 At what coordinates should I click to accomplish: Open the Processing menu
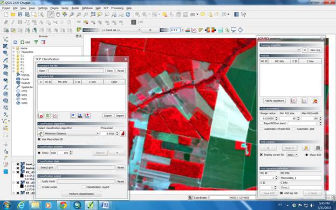coord(117,8)
